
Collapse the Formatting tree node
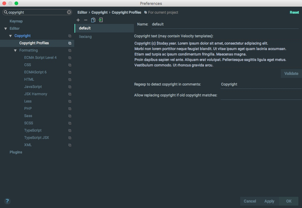point(15,51)
